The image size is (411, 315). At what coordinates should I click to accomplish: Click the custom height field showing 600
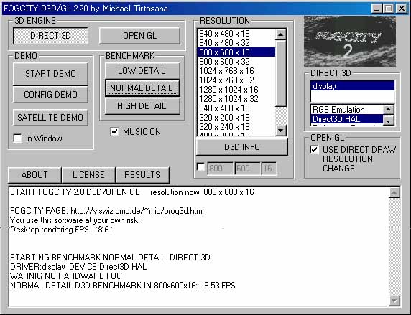(x=247, y=169)
